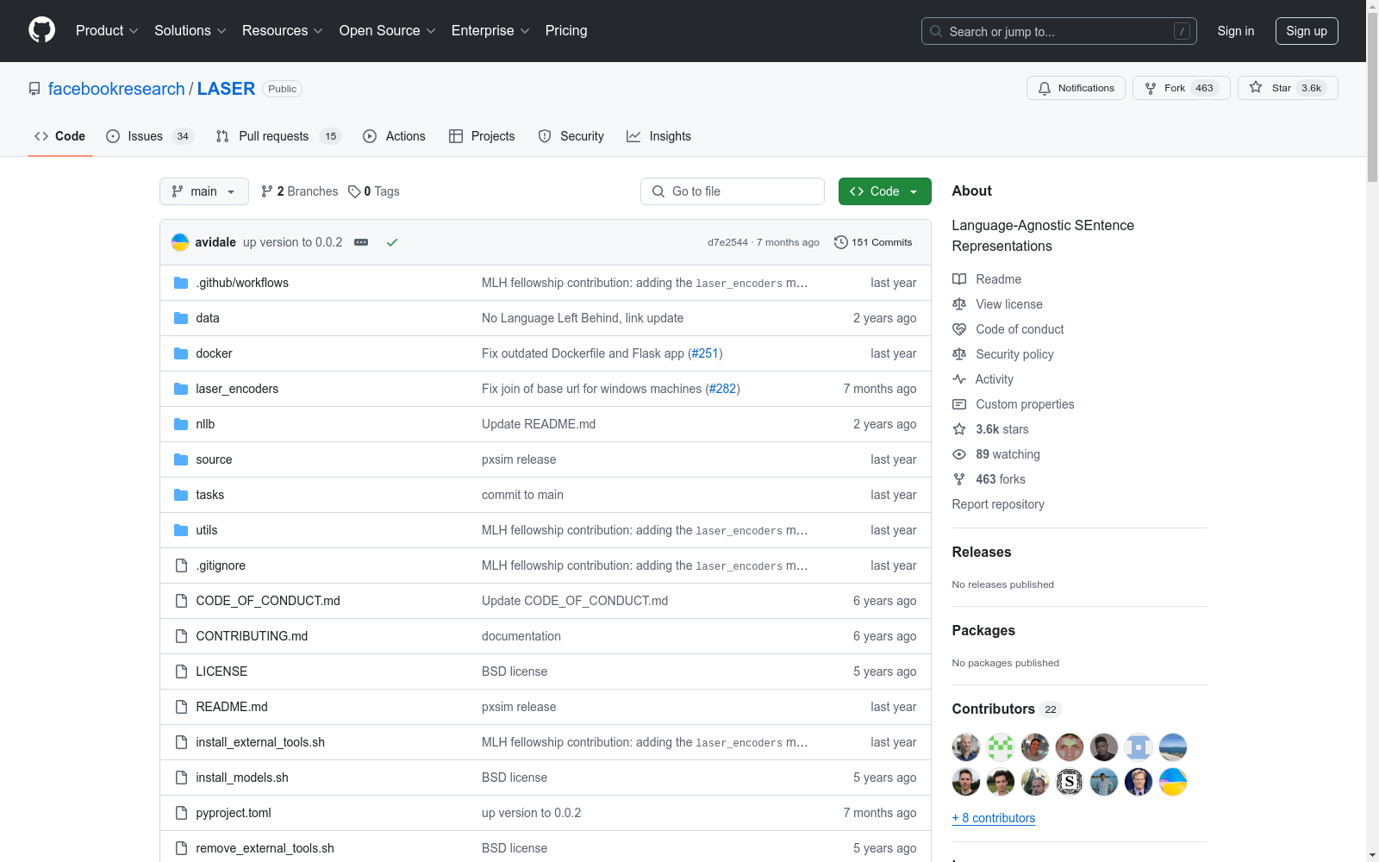Open the Actions tab
The width and height of the screenshot is (1379, 862).
tap(395, 136)
